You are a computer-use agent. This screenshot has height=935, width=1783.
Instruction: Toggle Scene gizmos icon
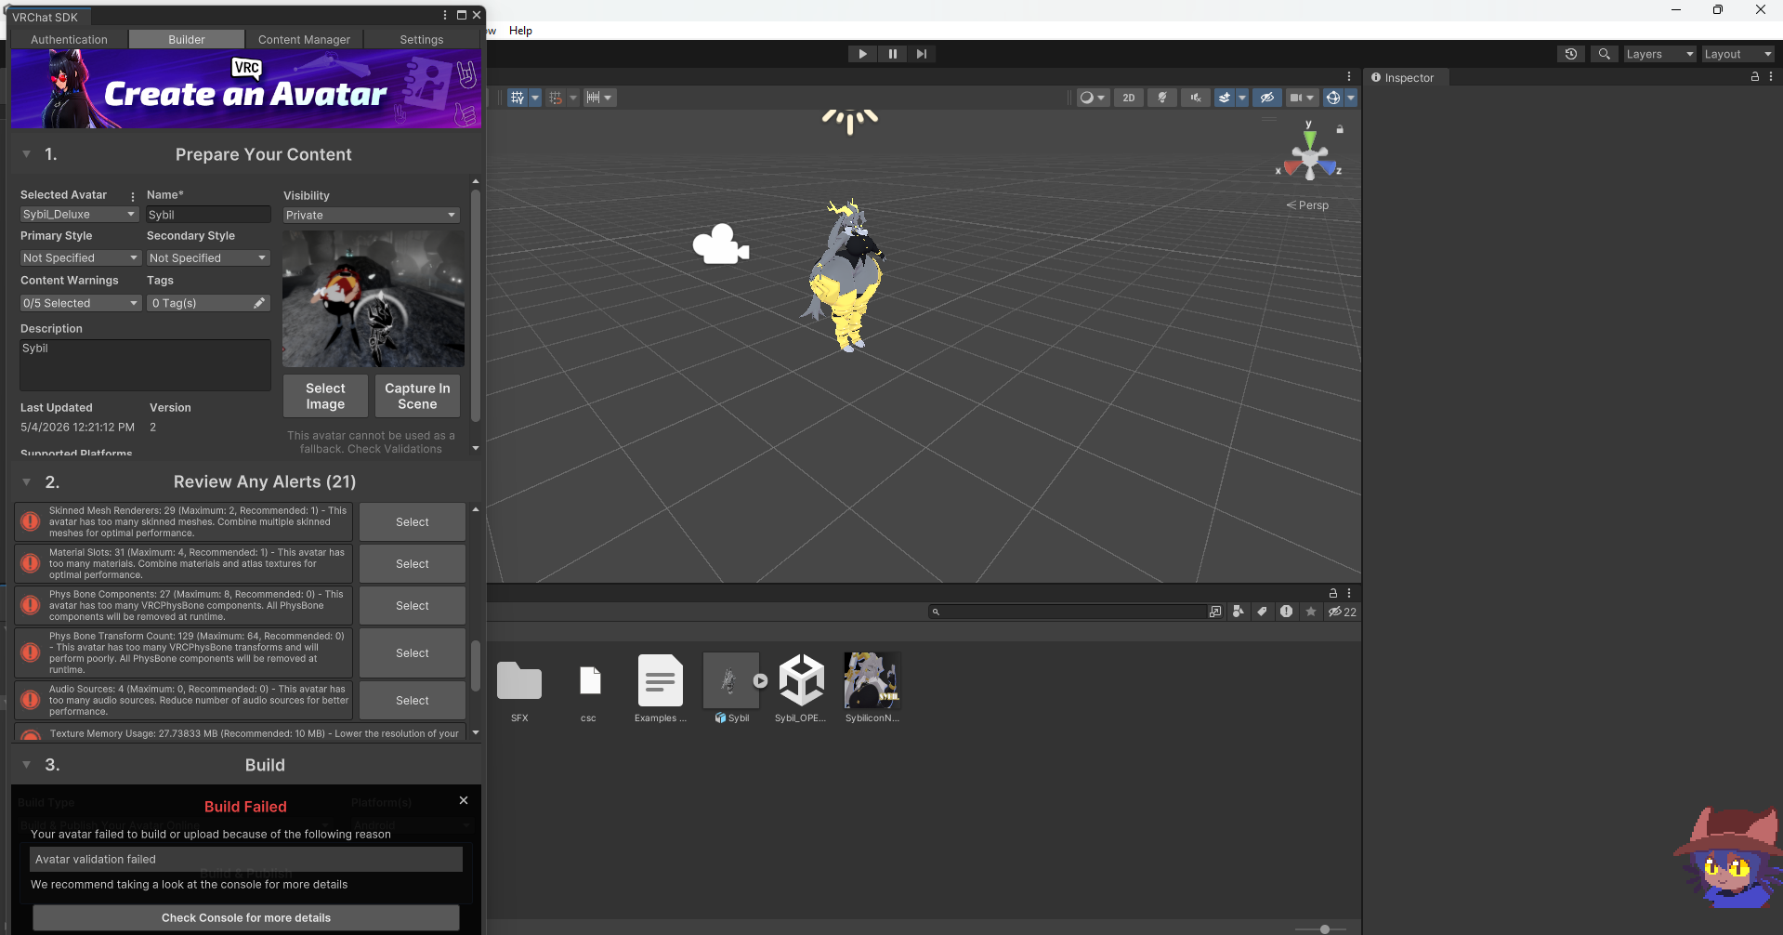(x=1333, y=98)
